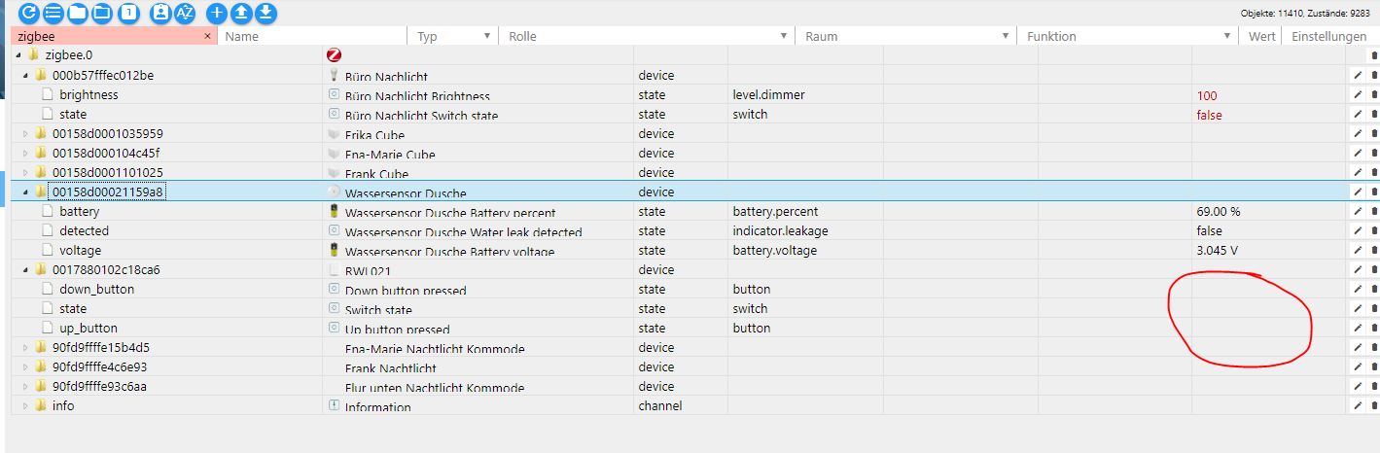Expand all nodes with the open folder icon

(x=101, y=13)
